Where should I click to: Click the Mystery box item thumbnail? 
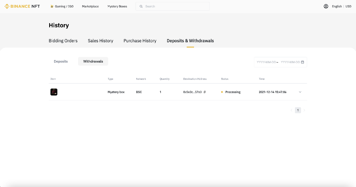point(54,92)
